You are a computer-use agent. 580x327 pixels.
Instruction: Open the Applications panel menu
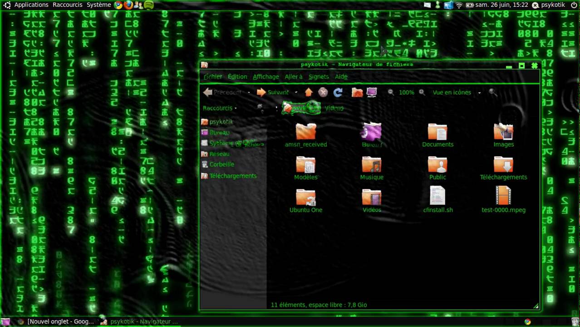point(31,5)
